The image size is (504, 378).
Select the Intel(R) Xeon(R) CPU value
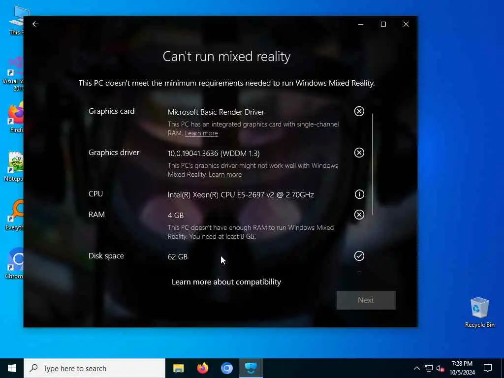pyautogui.click(x=241, y=195)
